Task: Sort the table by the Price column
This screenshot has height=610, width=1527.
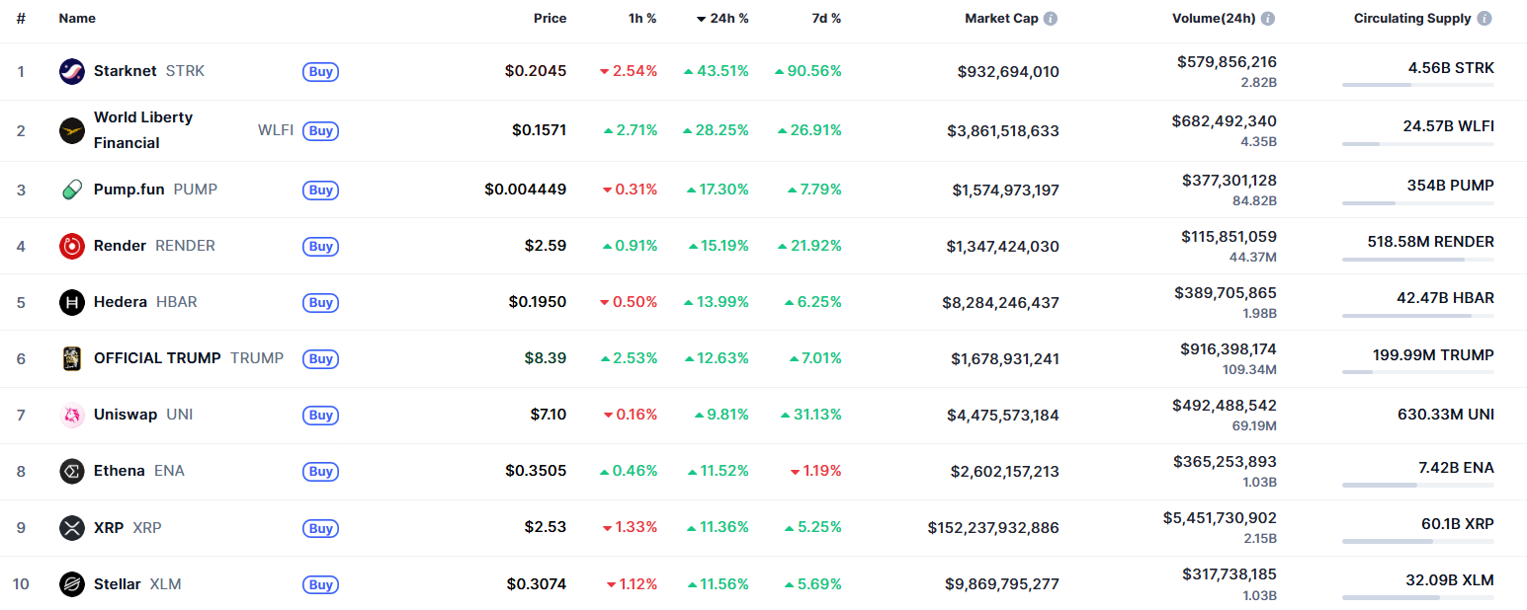Action: tap(550, 18)
